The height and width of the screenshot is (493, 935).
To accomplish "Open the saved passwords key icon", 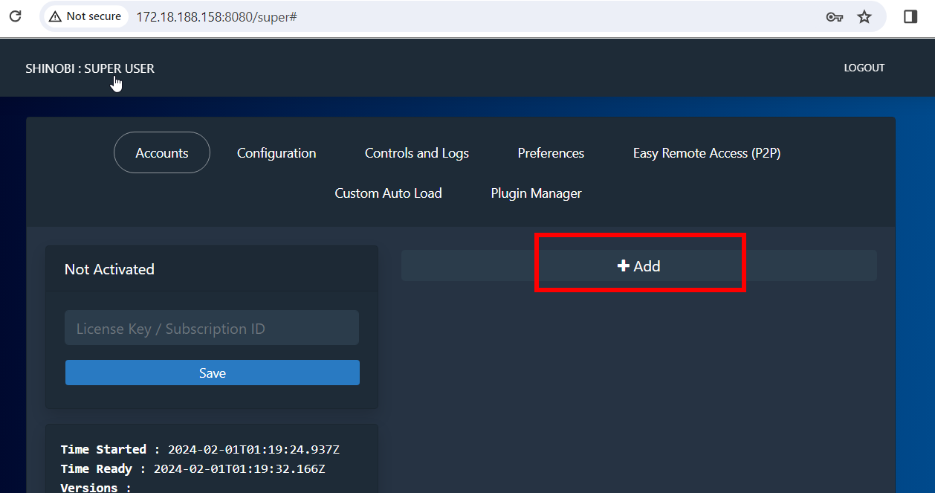I will point(834,16).
